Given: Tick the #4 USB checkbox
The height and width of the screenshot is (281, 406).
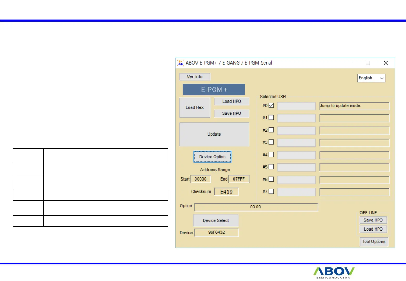Looking at the screenshot, I should point(271,155).
